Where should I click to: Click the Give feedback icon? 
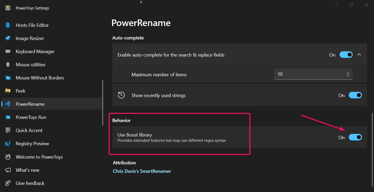(8, 183)
